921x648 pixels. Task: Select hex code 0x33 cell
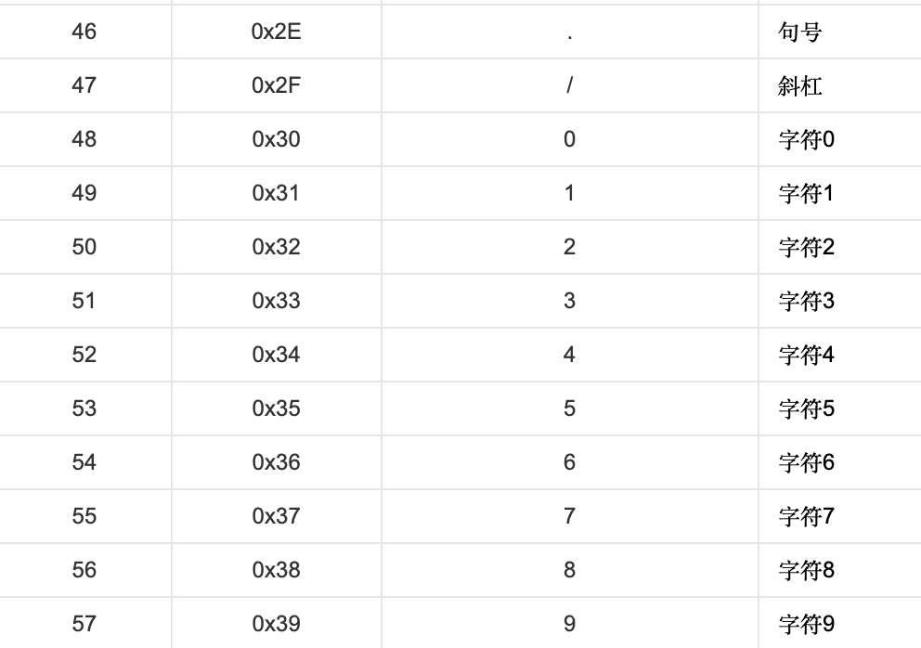click(x=276, y=301)
